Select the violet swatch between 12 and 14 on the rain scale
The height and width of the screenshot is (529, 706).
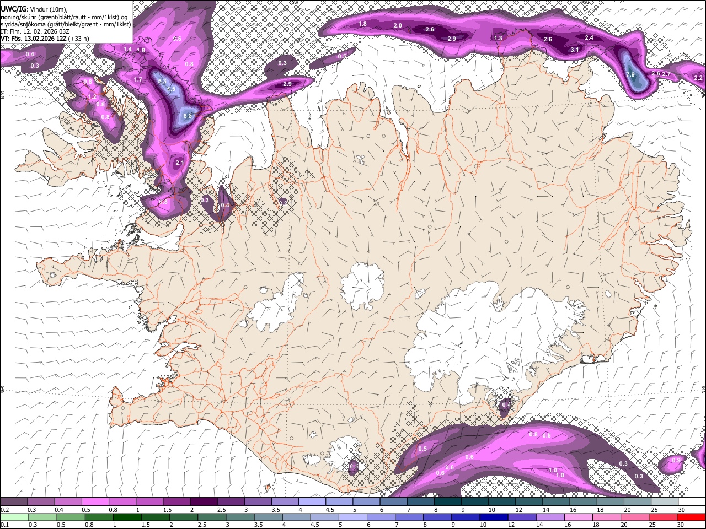pyautogui.click(x=521, y=517)
